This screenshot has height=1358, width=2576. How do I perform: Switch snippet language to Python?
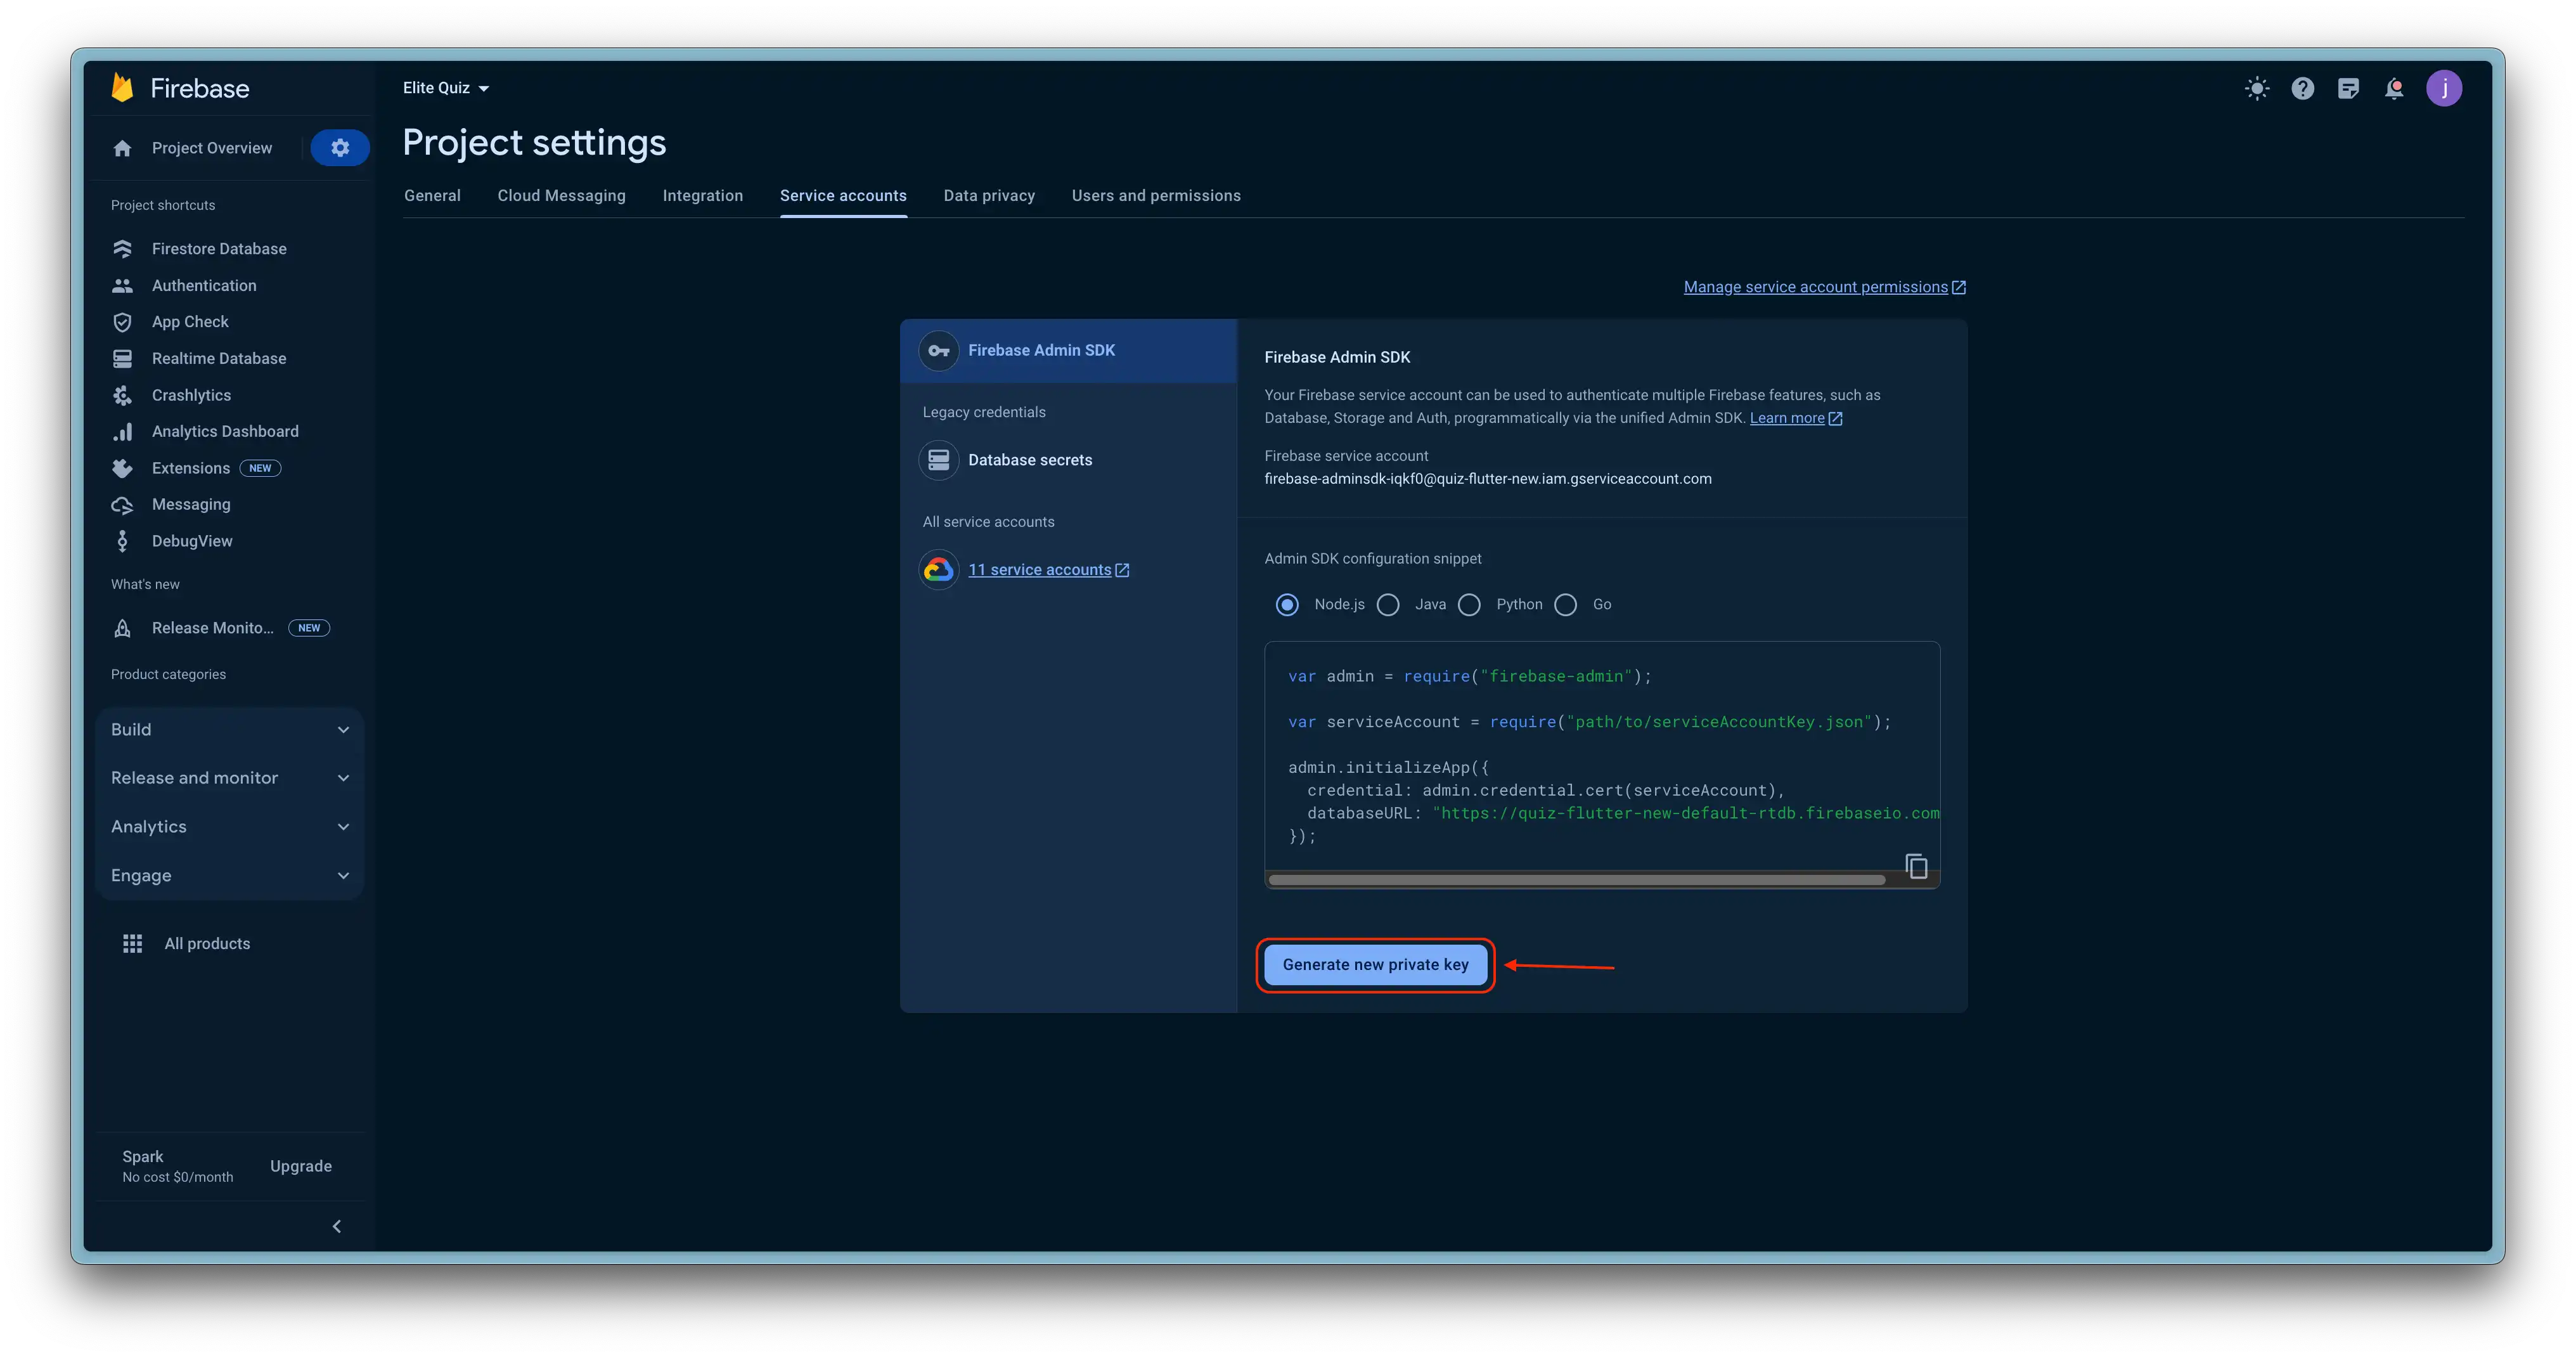click(x=1469, y=604)
